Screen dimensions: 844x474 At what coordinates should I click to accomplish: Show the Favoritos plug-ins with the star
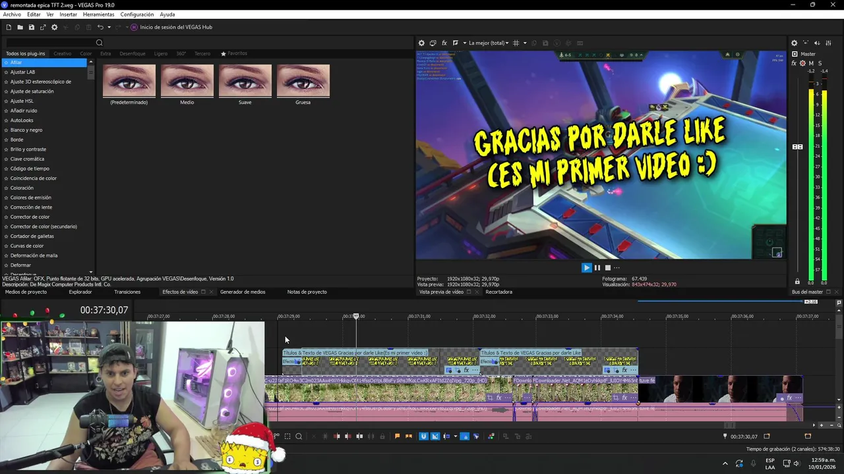tap(234, 53)
